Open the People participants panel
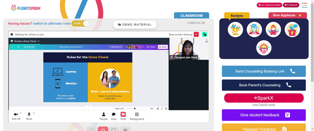 (x=104, y=116)
